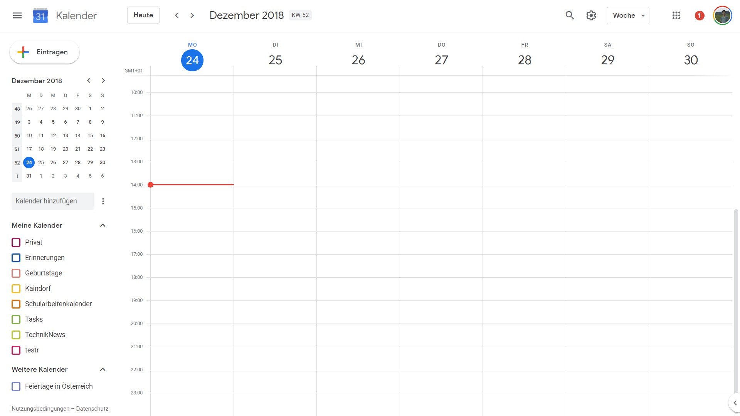
Task: Show next month in mini calendar
Action: (103, 81)
